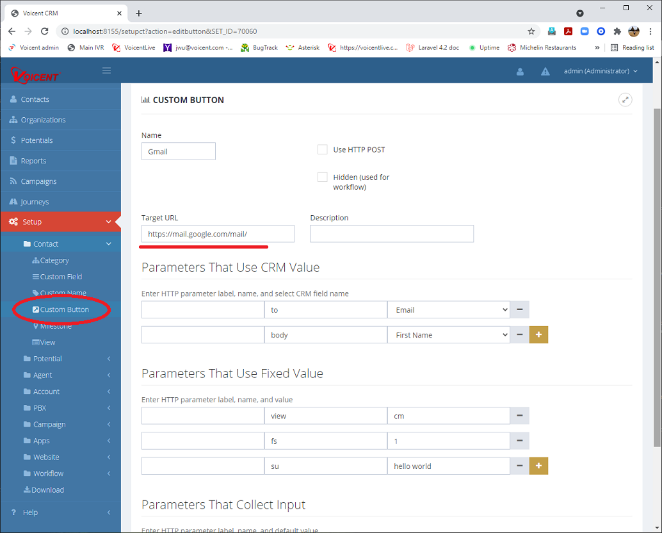Click the hamburger menu icon in header
Viewport: 662px width, 533px height.
107,70
